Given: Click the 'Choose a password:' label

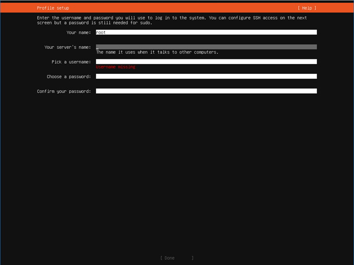Looking at the screenshot, I should coord(68,77).
